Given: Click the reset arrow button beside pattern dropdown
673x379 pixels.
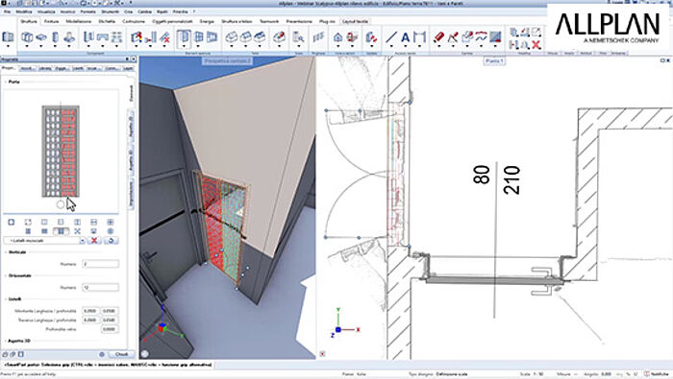Looking at the screenshot, I should coord(111,241).
